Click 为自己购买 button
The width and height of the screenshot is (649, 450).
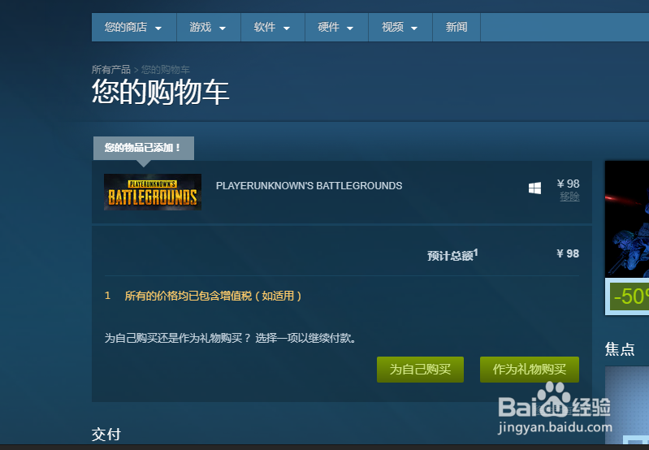pos(420,370)
